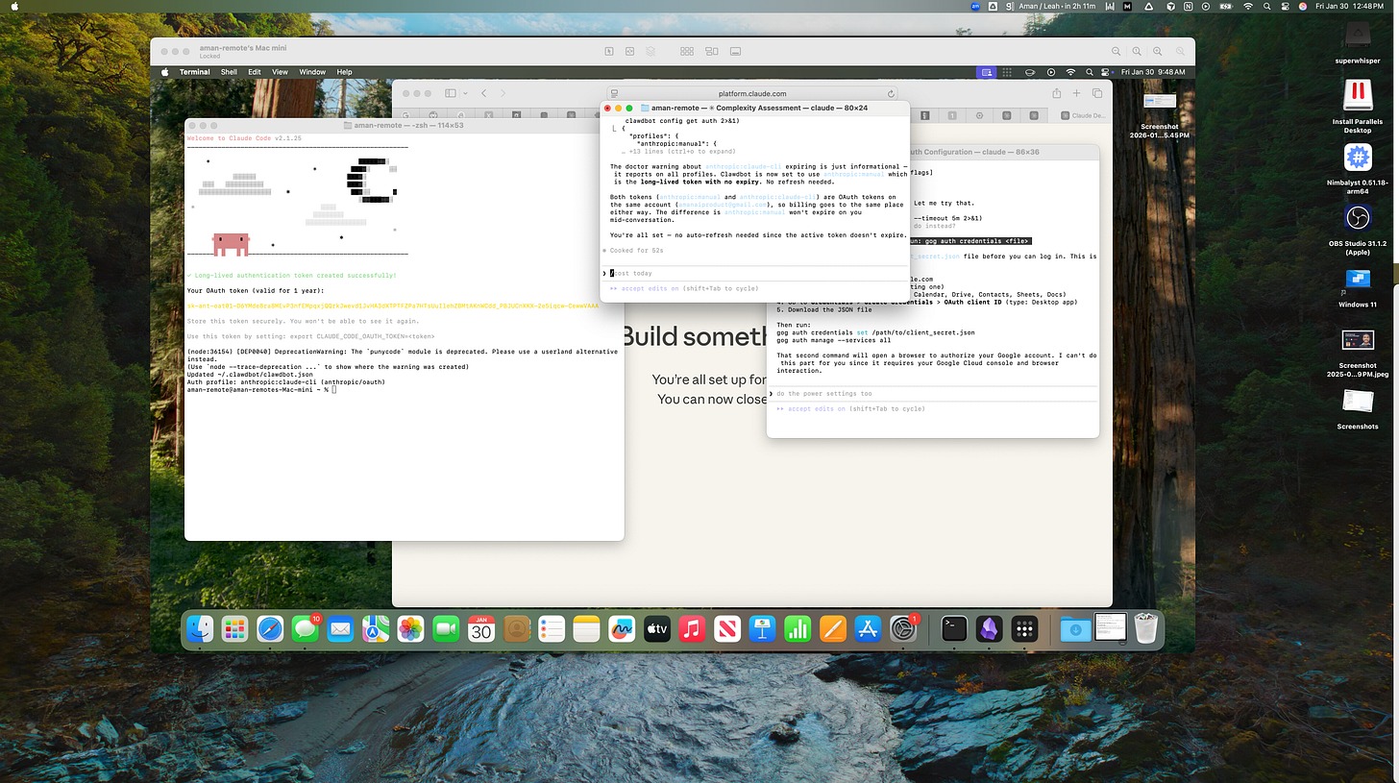This screenshot has width=1399, height=783.
Task: Open the Window menu
Action: coord(312,72)
